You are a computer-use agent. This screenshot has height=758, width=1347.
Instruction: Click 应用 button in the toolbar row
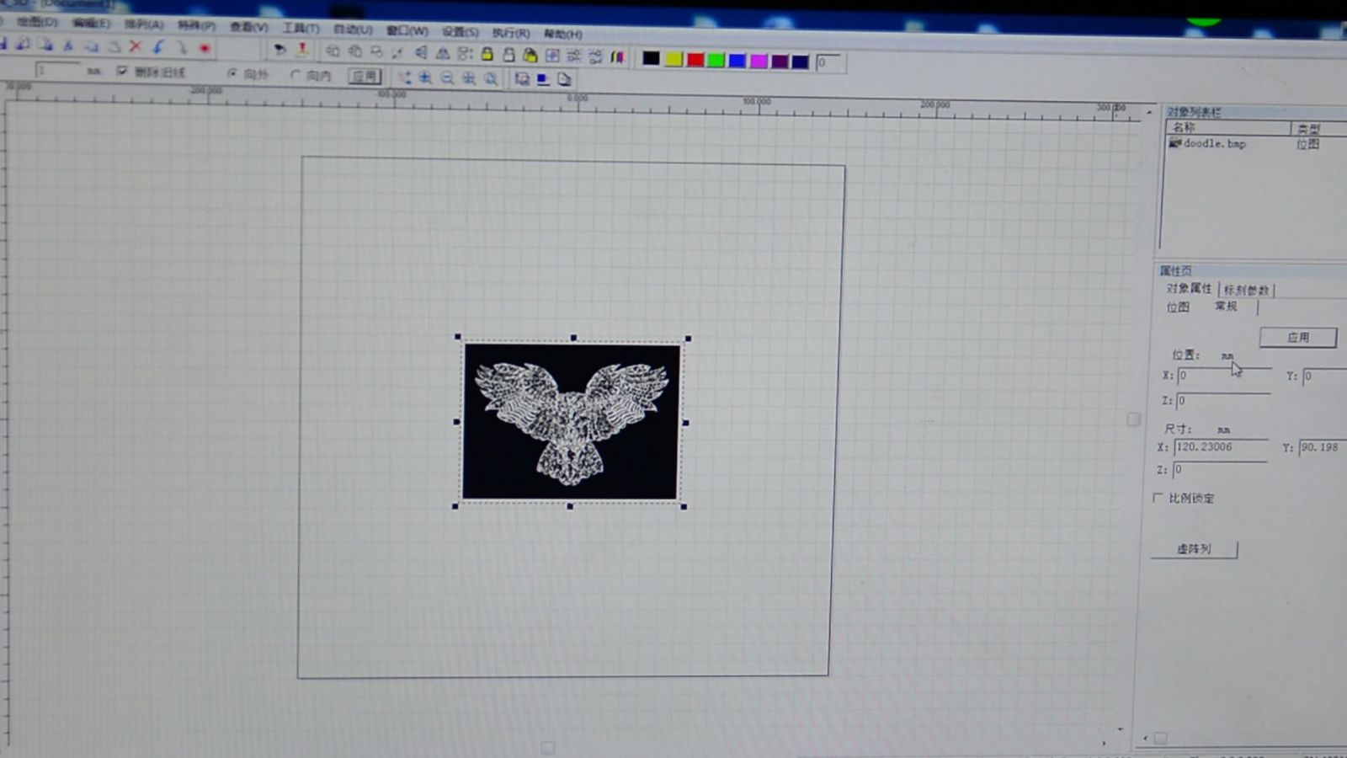(365, 76)
